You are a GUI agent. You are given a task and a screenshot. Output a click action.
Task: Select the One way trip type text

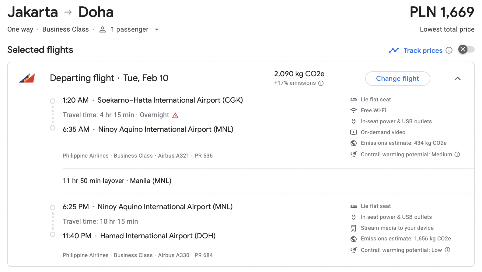20,29
